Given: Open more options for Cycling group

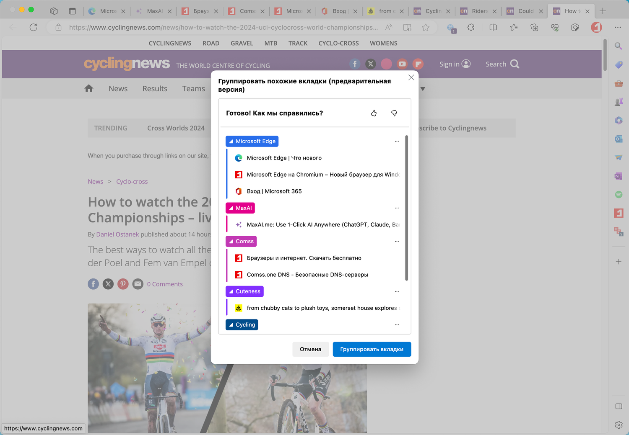Looking at the screenshot, I should pos(397,325).
